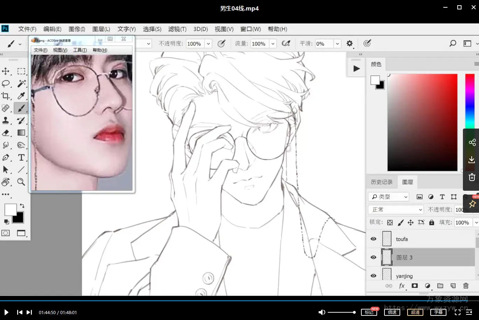Play the video
This screenshot has height=320, width=479.
[6, 312]
